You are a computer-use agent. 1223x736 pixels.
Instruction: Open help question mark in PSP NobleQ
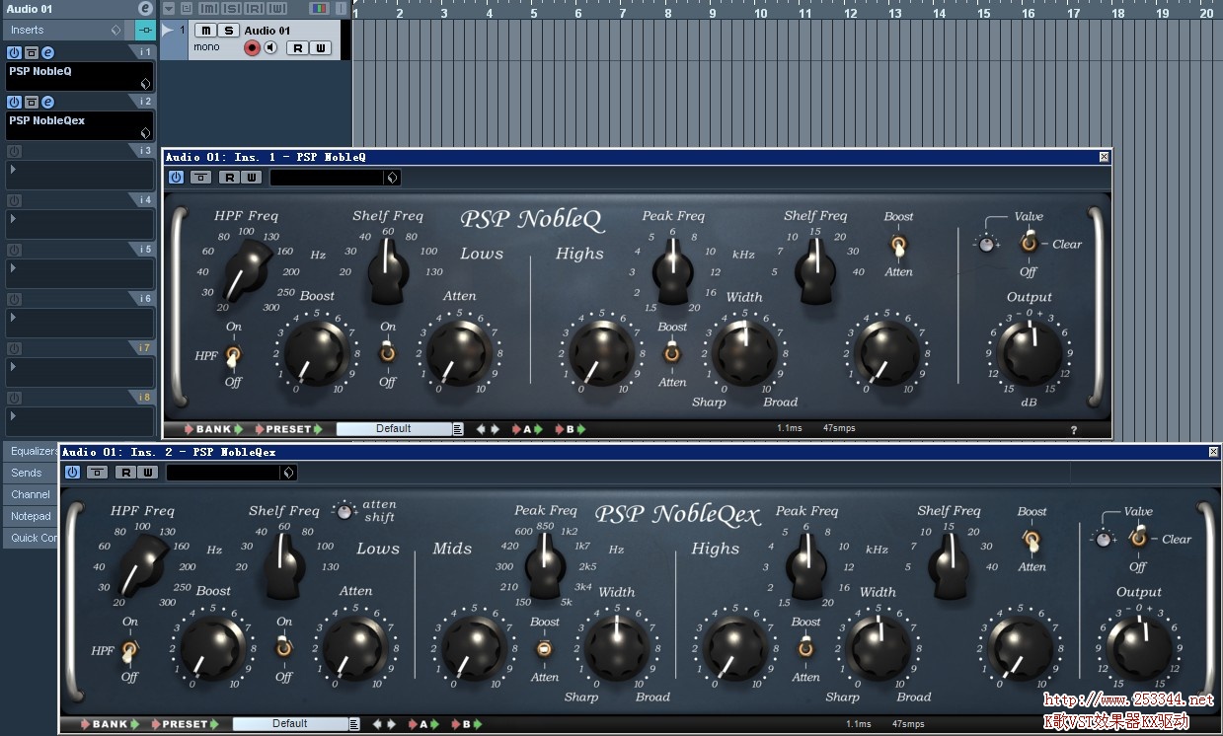click(x=1074, y=430)
